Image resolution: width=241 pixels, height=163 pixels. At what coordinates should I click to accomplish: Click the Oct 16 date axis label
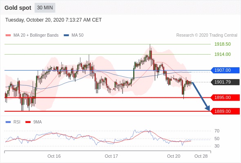click(54, 156)
